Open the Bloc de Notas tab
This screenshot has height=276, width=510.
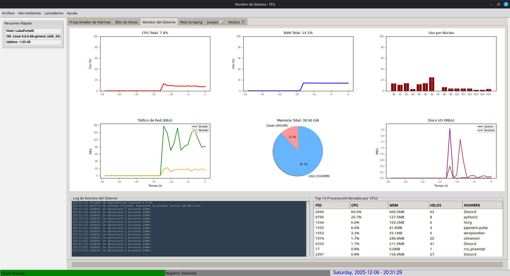click(127, 22)
